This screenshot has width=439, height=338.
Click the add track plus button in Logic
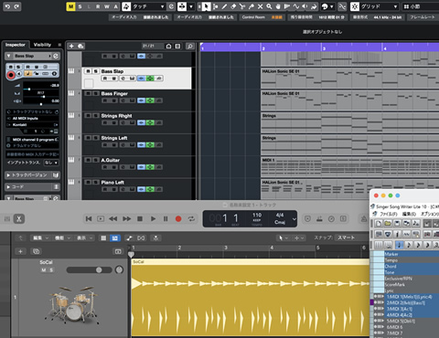pyautogui.click(x=20, y=251)
